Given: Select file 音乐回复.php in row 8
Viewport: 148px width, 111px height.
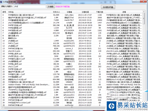Looking at the screenshot, I should point(14,35).
